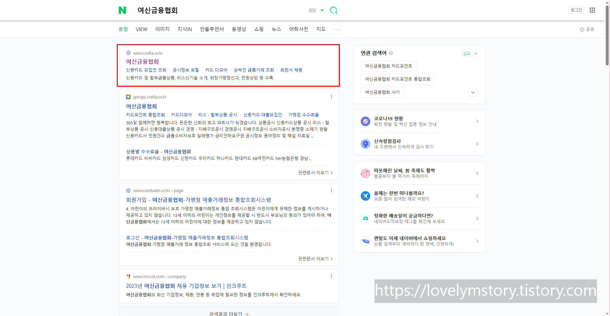This screenshot has height=316, width=610.
Task: Open the 지식iN tab
Action: (185, 29)
